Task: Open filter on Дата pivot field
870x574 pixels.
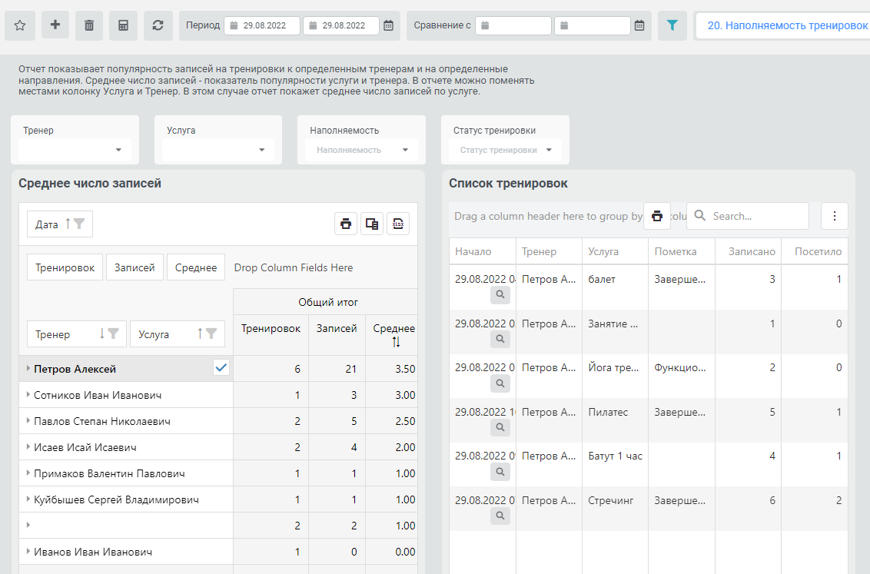Action: [x=79, y=224]
